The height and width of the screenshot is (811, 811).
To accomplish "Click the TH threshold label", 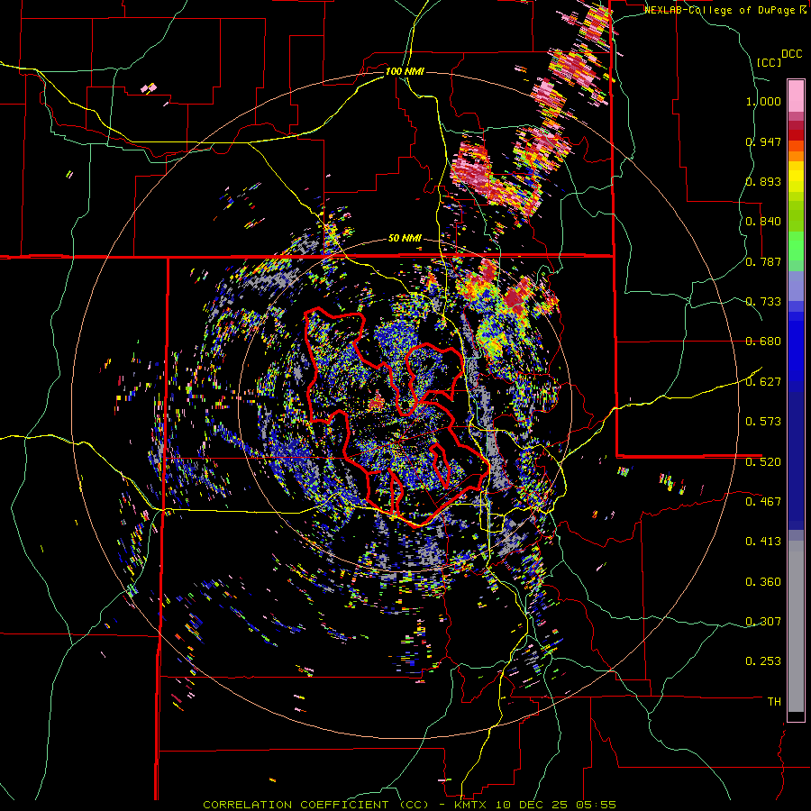I will 774,701.
